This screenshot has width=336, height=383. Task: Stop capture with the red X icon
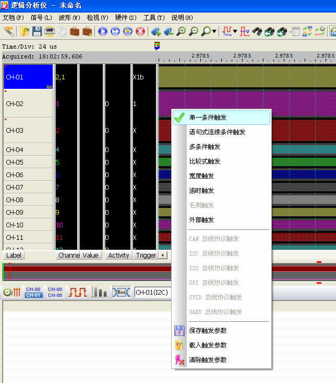click(140, 31)
